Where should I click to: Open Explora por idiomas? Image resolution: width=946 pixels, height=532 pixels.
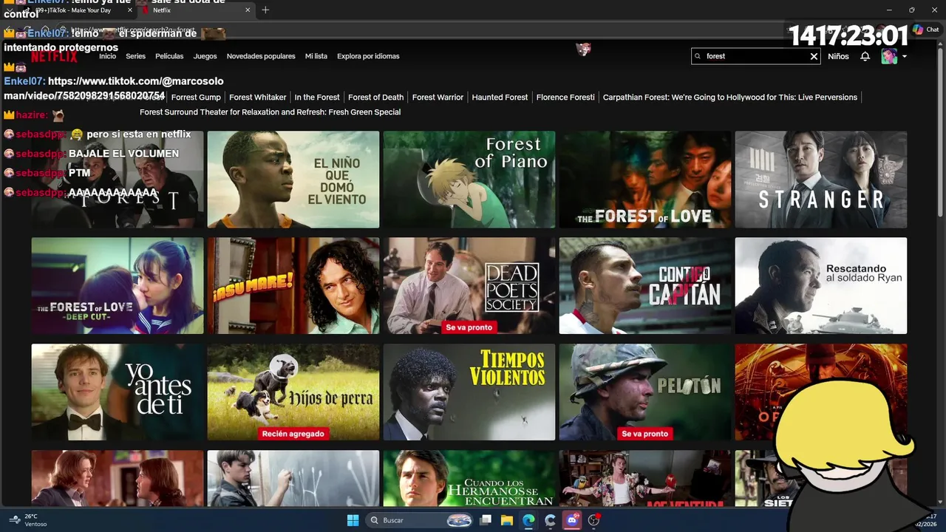(368, 56)
